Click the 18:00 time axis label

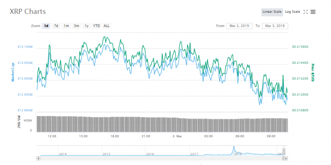click(115, 136)
